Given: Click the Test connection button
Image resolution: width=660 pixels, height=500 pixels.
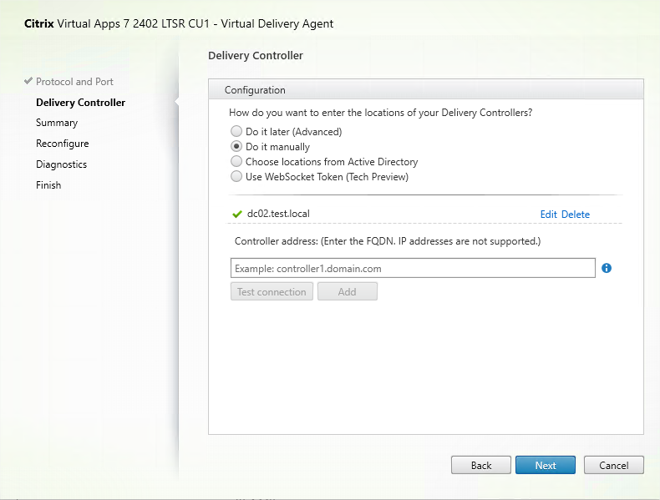Looking at the screenshot, I should (x=272, y=291).
